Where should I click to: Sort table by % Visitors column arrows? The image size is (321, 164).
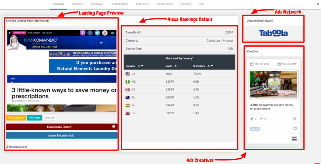[210, 66]
